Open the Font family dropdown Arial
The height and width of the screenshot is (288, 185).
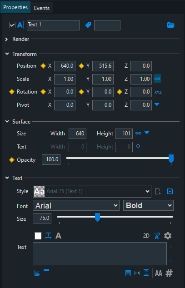pyautogui.click(x=76, y=205)
